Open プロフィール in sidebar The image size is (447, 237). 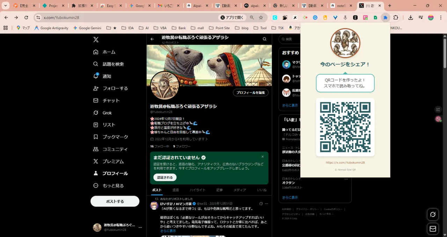(x=111, y=173)
